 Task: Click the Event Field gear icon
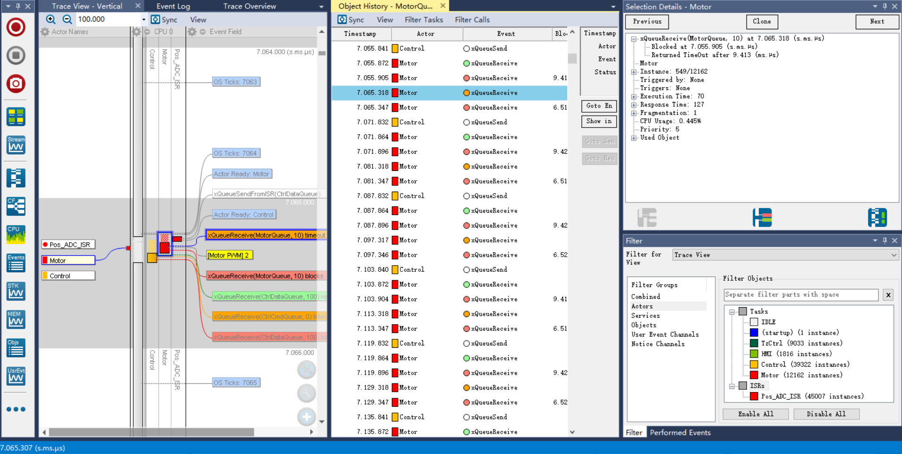click(192, 32)
